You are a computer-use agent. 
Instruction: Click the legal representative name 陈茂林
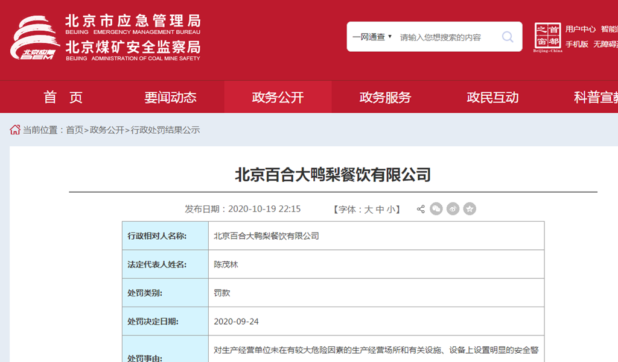(x=226, y=264)
